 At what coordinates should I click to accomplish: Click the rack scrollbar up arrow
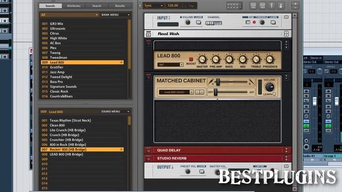point(294,15)
